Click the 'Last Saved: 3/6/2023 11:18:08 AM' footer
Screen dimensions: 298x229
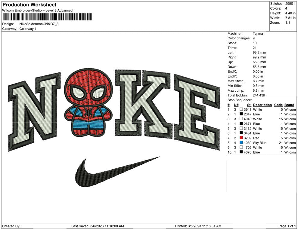[x=98, y=226]
